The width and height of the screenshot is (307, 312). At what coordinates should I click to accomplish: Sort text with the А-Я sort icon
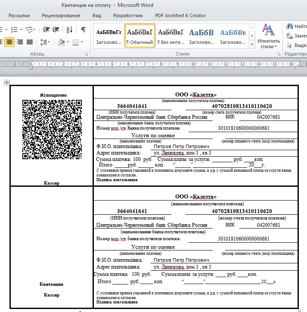click(69, 30)
